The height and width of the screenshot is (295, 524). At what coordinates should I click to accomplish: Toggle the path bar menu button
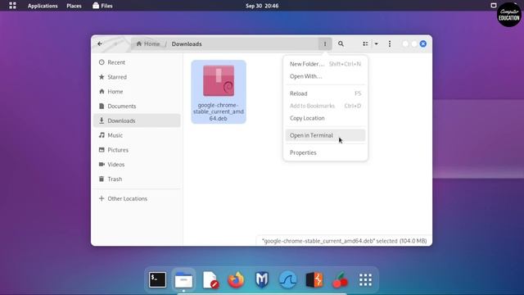(324, 43)
